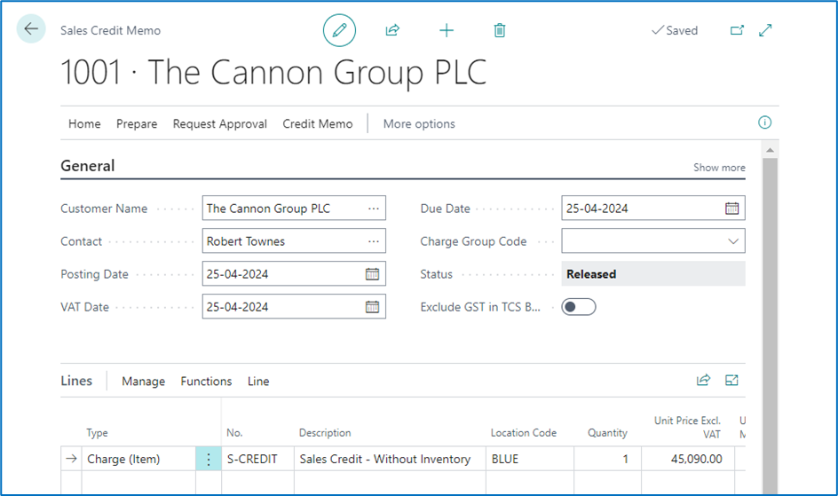Open Customer Name lookup ellipsis

click(x=374, y=209)
